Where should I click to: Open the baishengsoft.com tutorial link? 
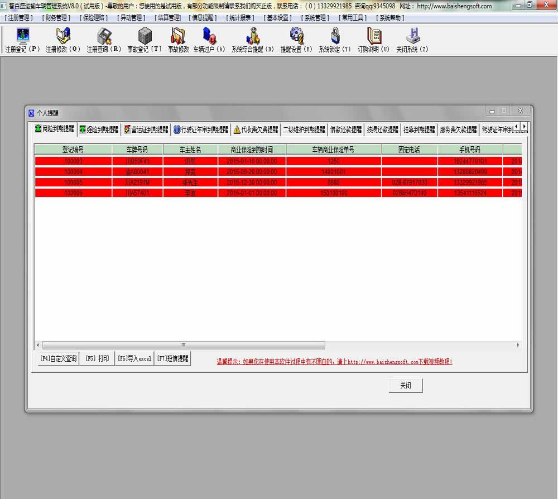(334, 362)
